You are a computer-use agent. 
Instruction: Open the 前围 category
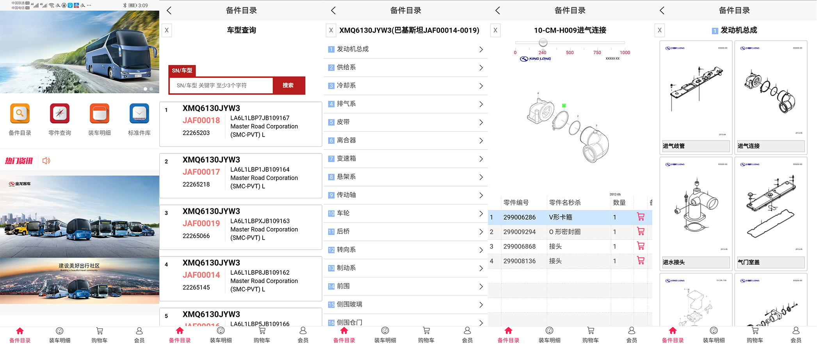coord(406,286)
